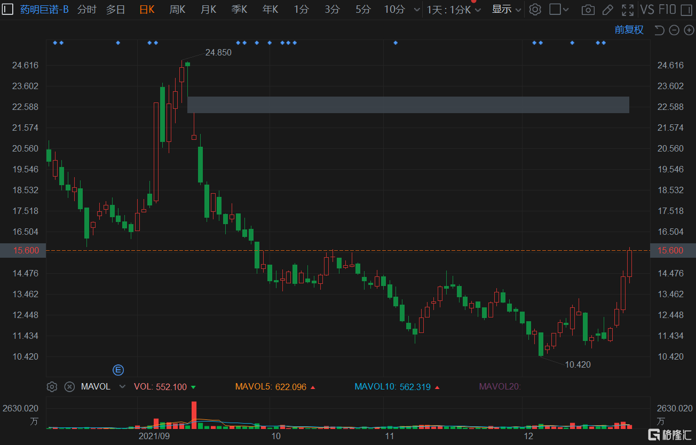Switch to 周K weekly chart tab
The width and height of the screenshot is (696, 445).
177,10
